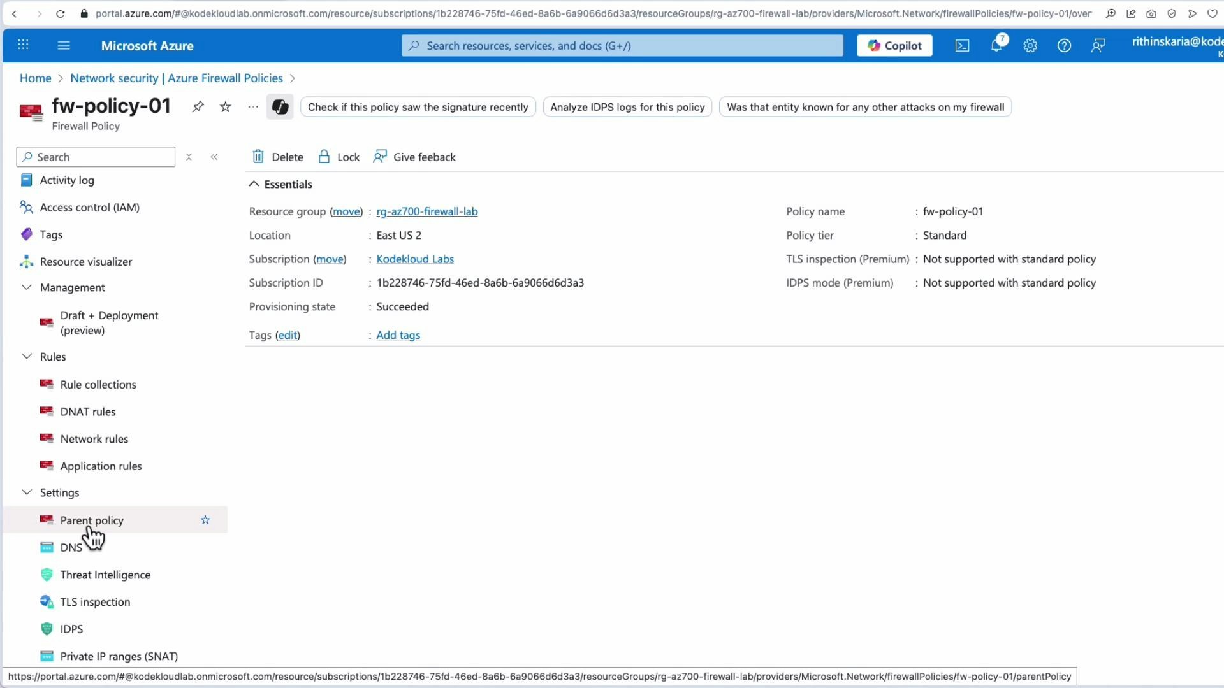Add fw-policy-01 to favorites star
The height and width of the screenshot is (688, 1224).
(x=224, y=106)
